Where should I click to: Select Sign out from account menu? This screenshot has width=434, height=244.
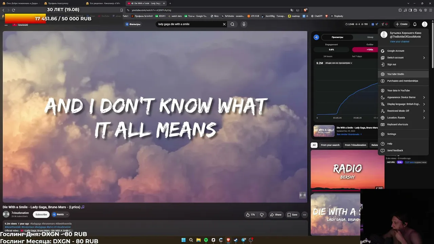point(403,64)
